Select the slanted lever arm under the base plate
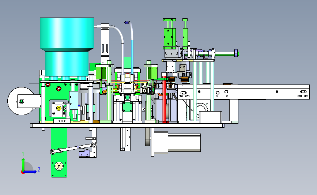The width and height of the screenshot is (317, 195). click(x=73, y=148)
